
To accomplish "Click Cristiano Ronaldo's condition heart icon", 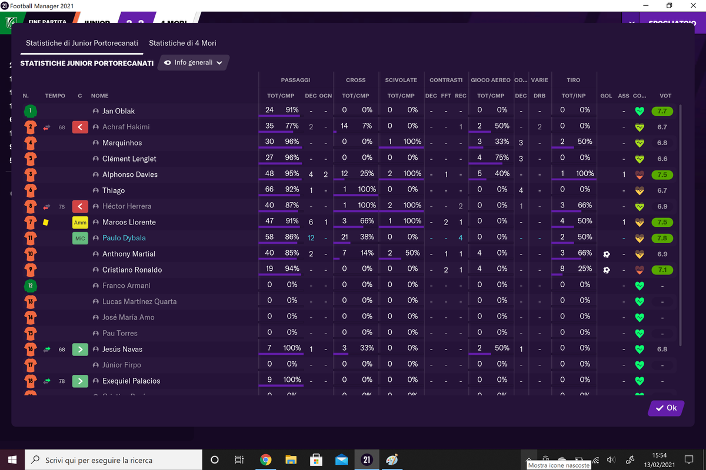I will [640, 270].
